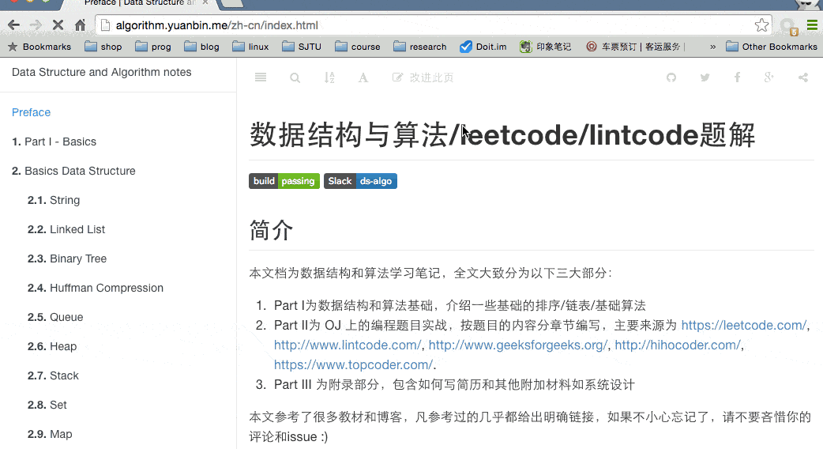Image resolution: width=823 pixels, height=449 pixels.
Task: Click Data Structure and Algorithm notes title
Action: coord(101,72)
